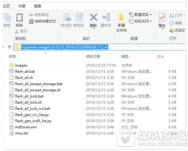
Task: Select the images folder icon
Action: 12,65
